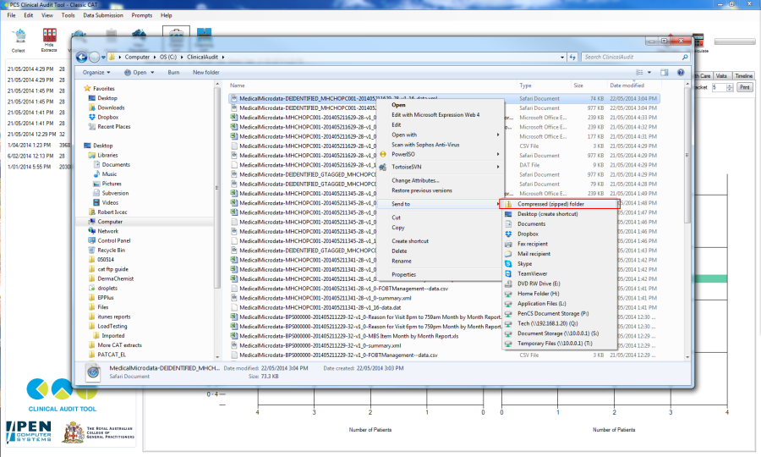Expand the Open with submenu
Image resolution: width=761 pixels, height=457 pixels.
coord(498,135)
